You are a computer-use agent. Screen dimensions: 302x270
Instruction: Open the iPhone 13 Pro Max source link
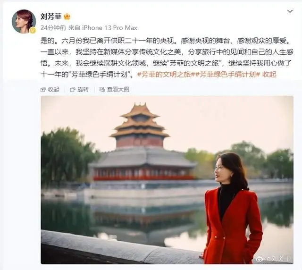pyautogui.click(x=110, y=28)
